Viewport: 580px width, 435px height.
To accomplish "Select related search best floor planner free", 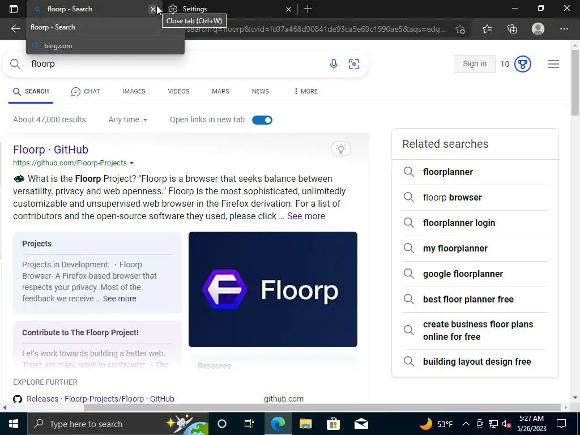I will click(468, 299).
